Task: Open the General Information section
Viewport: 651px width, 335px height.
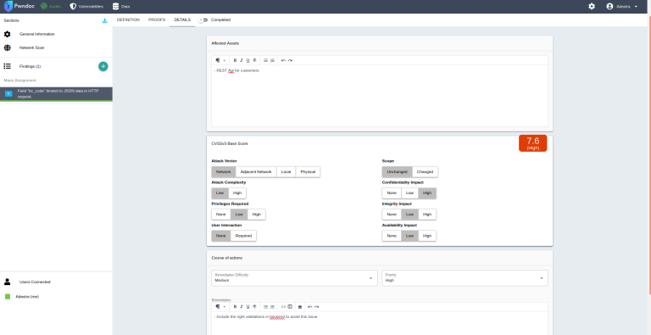Action: pyautogui.click(x=56, y=34)
